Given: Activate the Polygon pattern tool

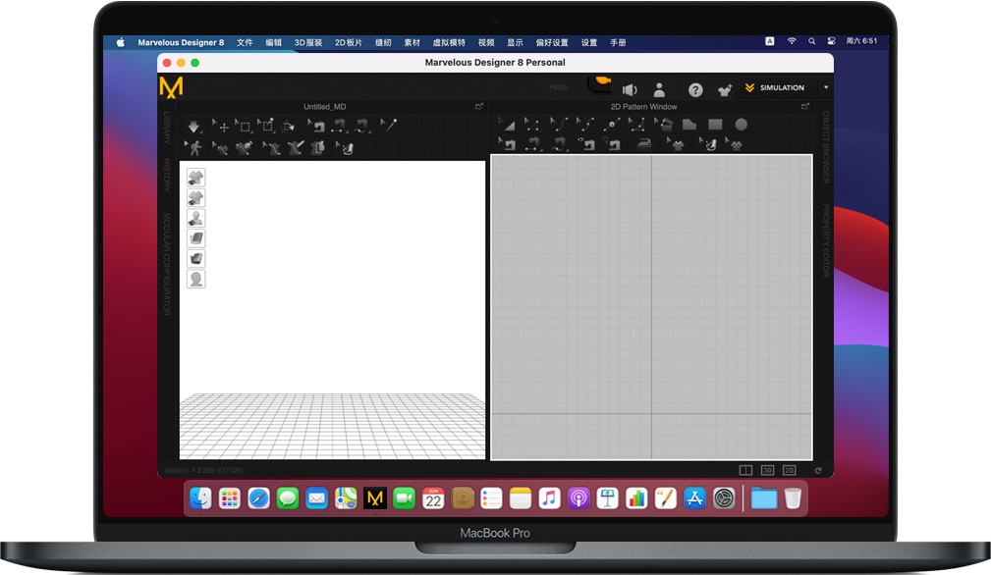Looking at the screenshot, I should 688,125.
